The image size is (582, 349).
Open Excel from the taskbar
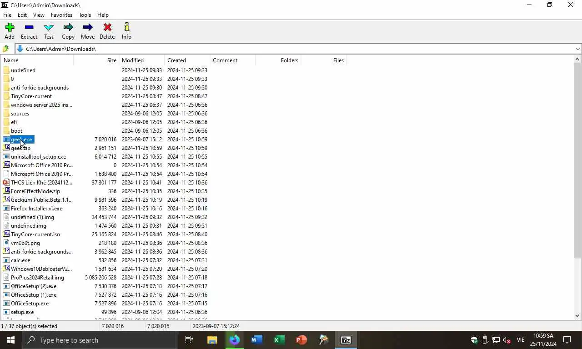(279, 340)
